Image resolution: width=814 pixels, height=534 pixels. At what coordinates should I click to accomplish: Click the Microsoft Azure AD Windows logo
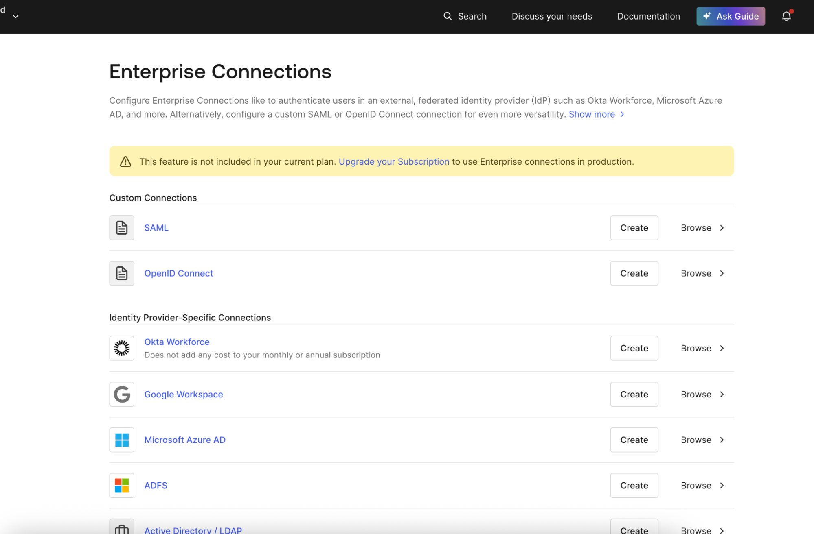[122, 440]
